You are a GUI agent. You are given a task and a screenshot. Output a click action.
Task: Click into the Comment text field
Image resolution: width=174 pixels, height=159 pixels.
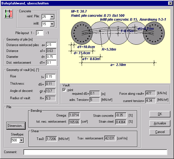click(95, 152)
